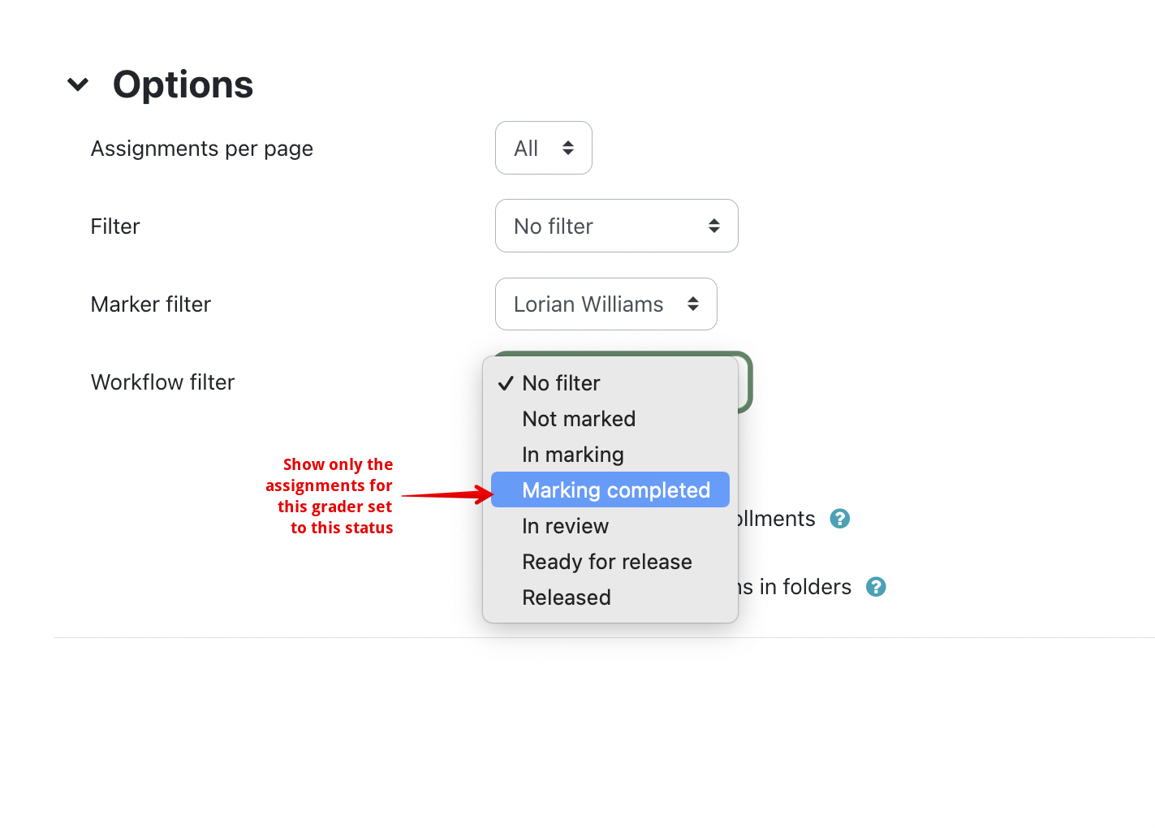Screen dimensions: 1155x828
Task: Choose In review from the workflow list
Action: [565, 526]
